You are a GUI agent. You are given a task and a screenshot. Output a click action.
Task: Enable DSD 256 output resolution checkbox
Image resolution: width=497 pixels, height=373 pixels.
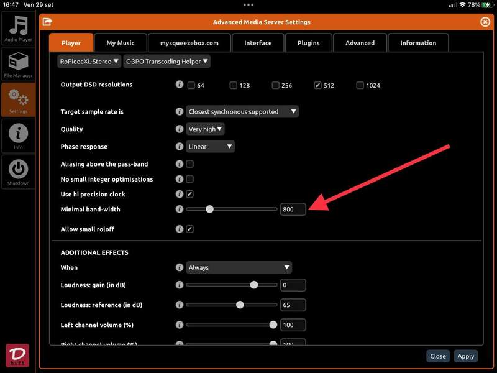[275, 85]
